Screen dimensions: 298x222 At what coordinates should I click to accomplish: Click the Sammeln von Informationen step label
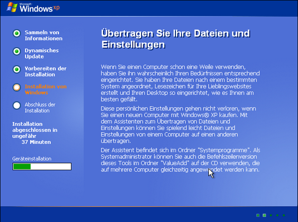point(43,36)
